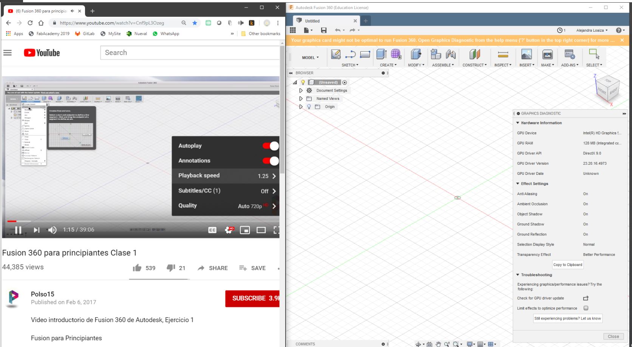Subscribe to the Polso15 channel
Viewport: 632px width, 347px height.
[252, 298]
